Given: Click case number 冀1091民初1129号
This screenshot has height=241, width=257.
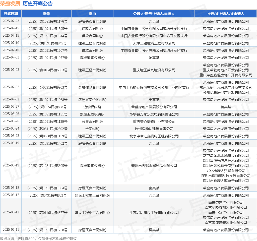Looking at the screenshot, I should coord(53,122).
